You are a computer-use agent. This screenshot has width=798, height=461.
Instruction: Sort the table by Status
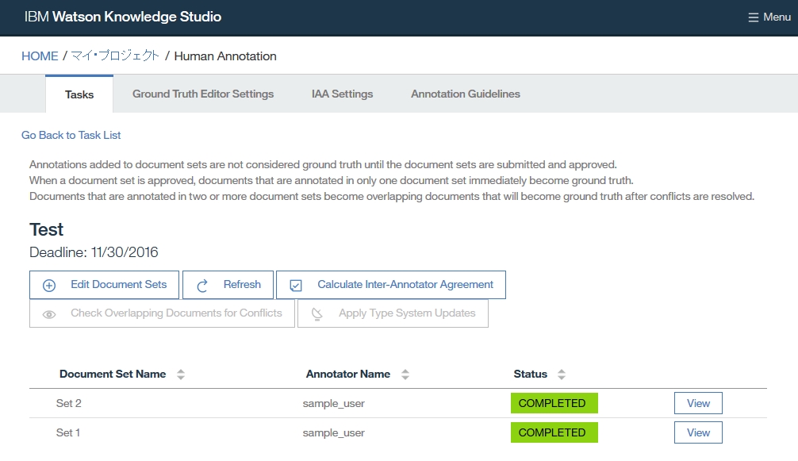(562, 375)
